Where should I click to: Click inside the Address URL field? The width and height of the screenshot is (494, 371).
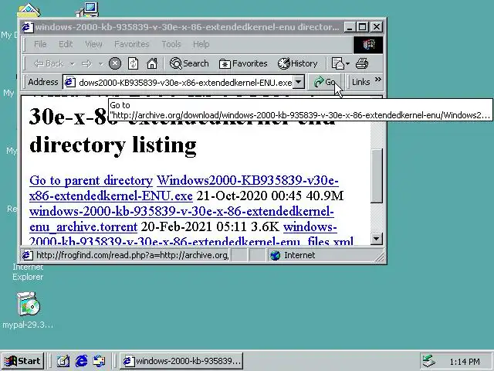pyautogui.click(x=185, y=83)
